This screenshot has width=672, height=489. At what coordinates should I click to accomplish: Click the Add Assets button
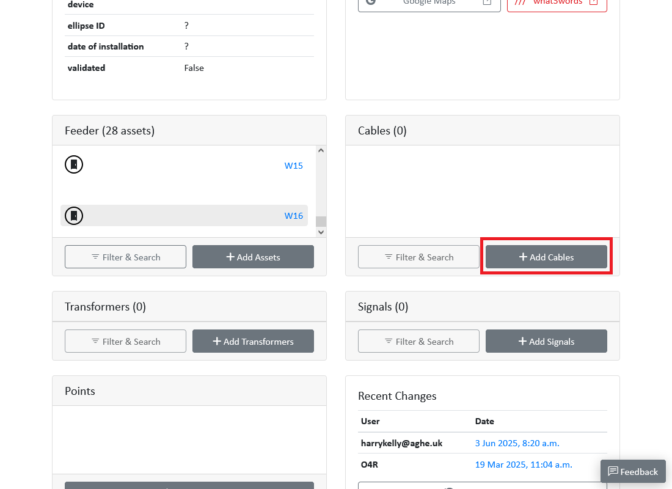click(253, 257)
